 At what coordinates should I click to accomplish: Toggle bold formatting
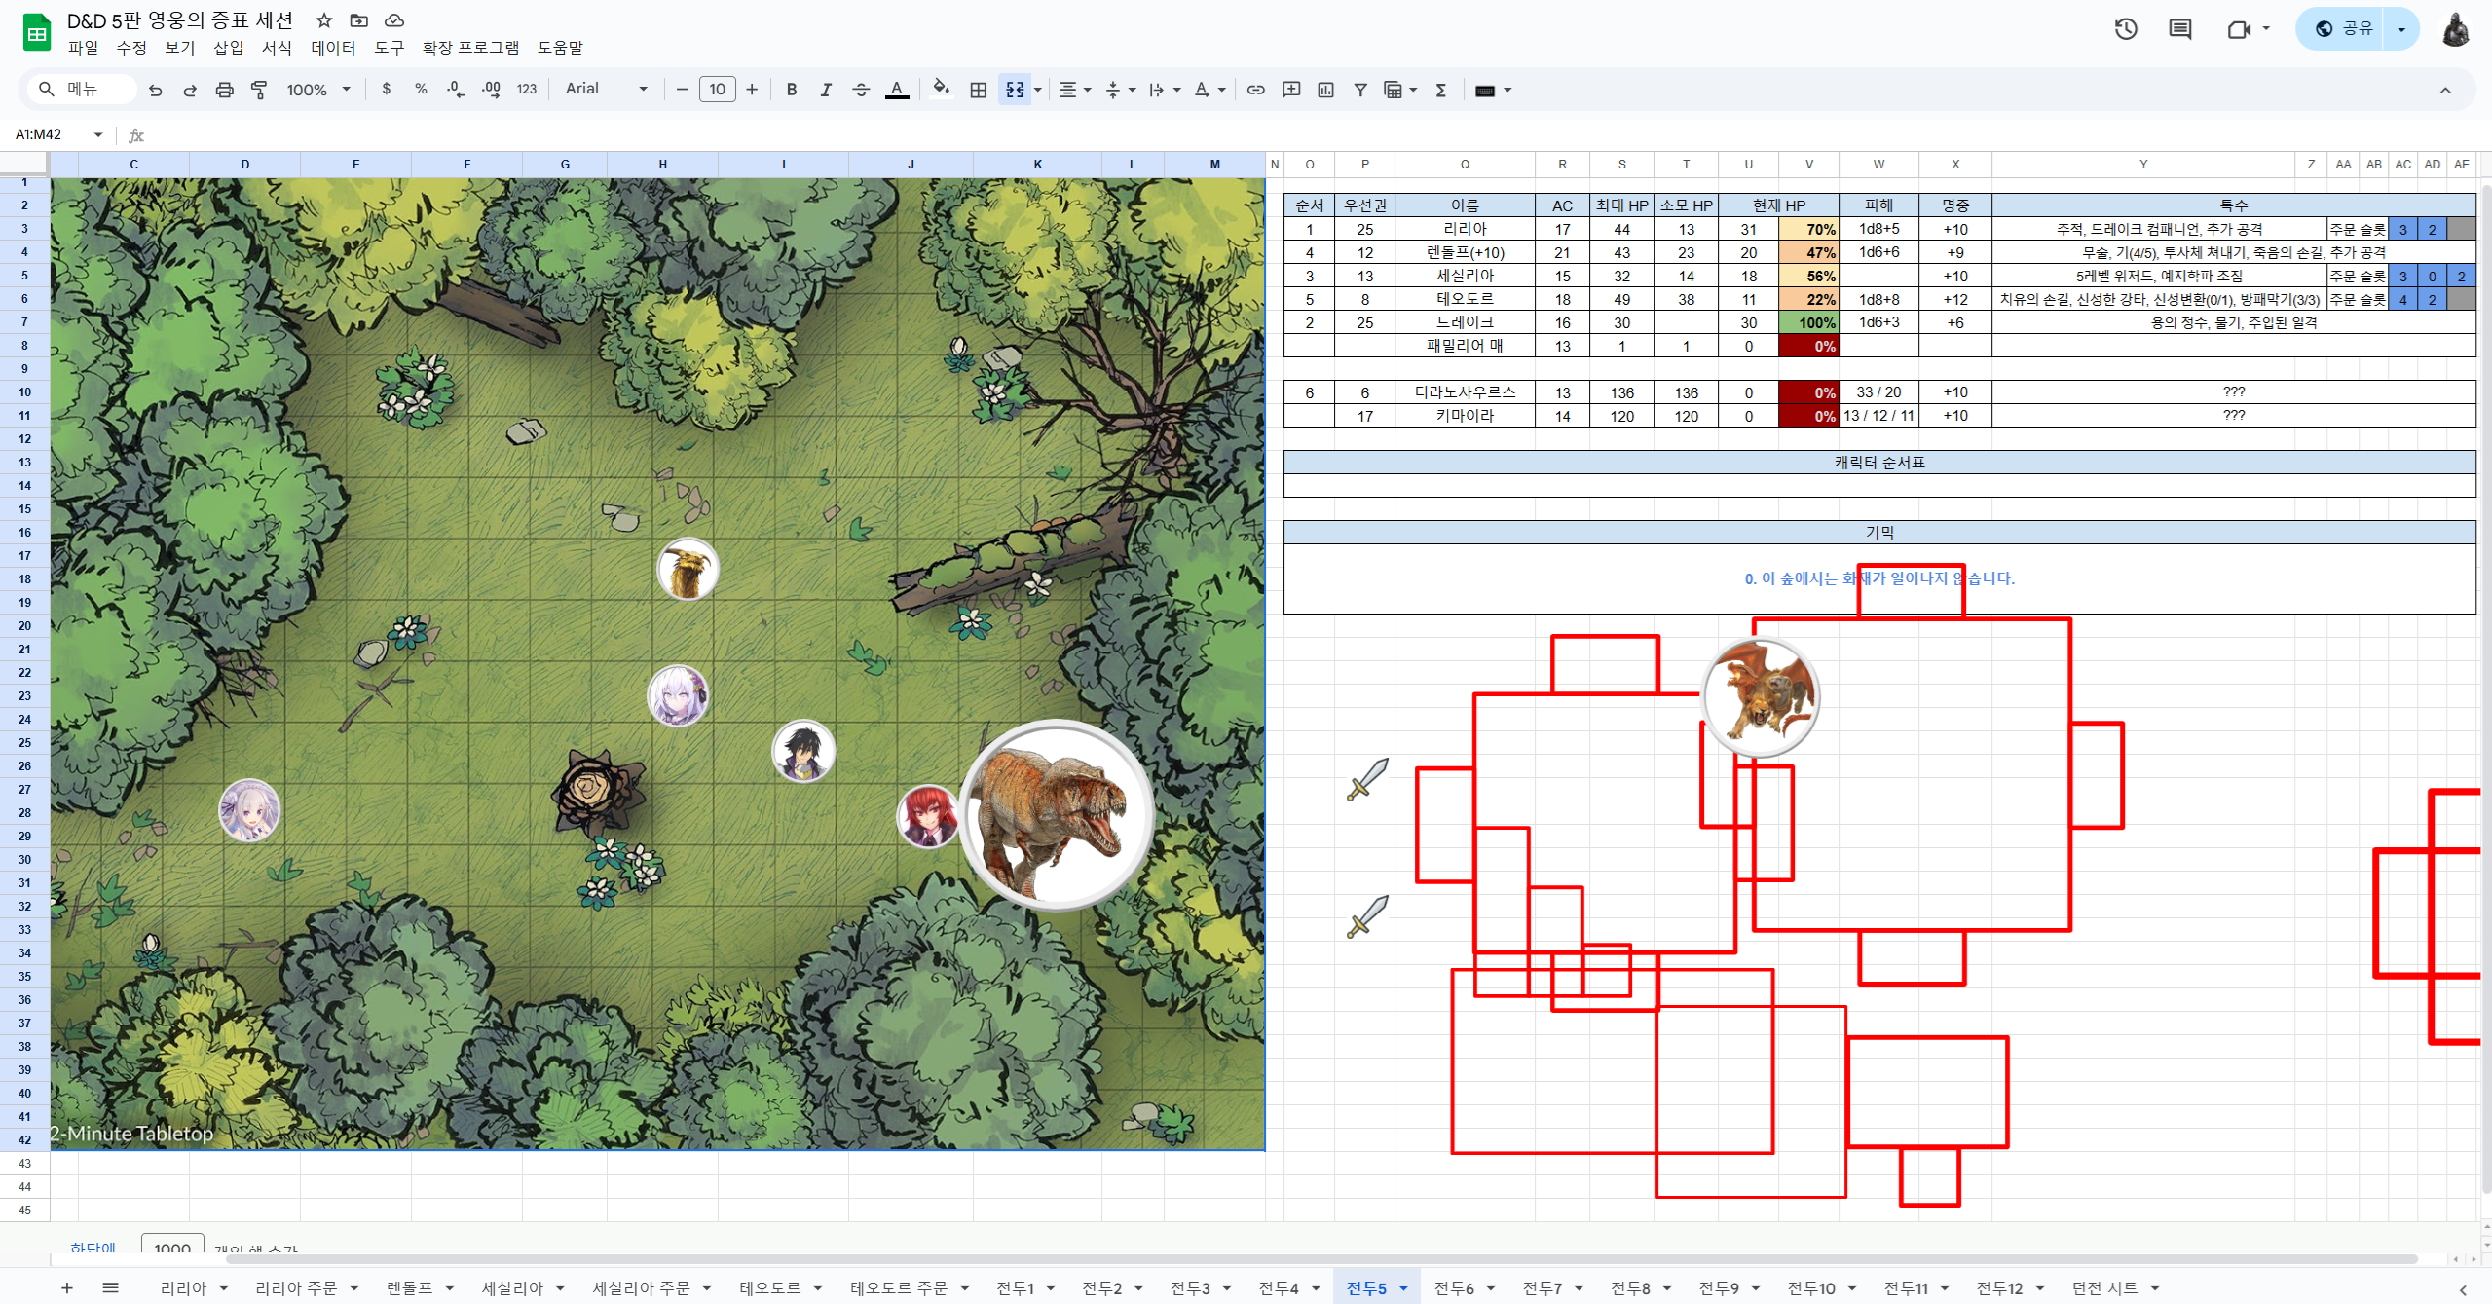click(791, 90)
